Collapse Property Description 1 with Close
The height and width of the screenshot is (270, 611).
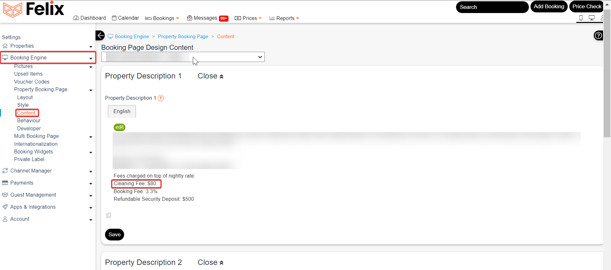coord(210,76)
